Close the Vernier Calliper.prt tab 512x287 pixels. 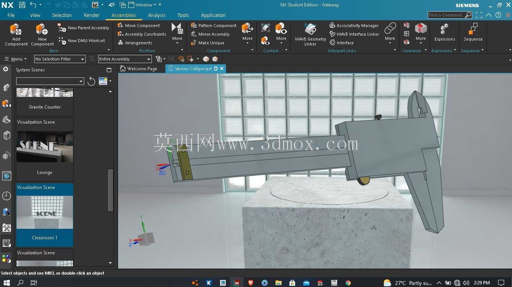tap(222, 68)
